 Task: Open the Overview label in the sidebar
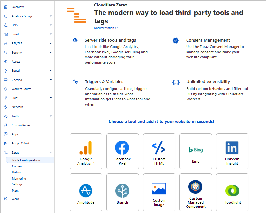(18, 7)
